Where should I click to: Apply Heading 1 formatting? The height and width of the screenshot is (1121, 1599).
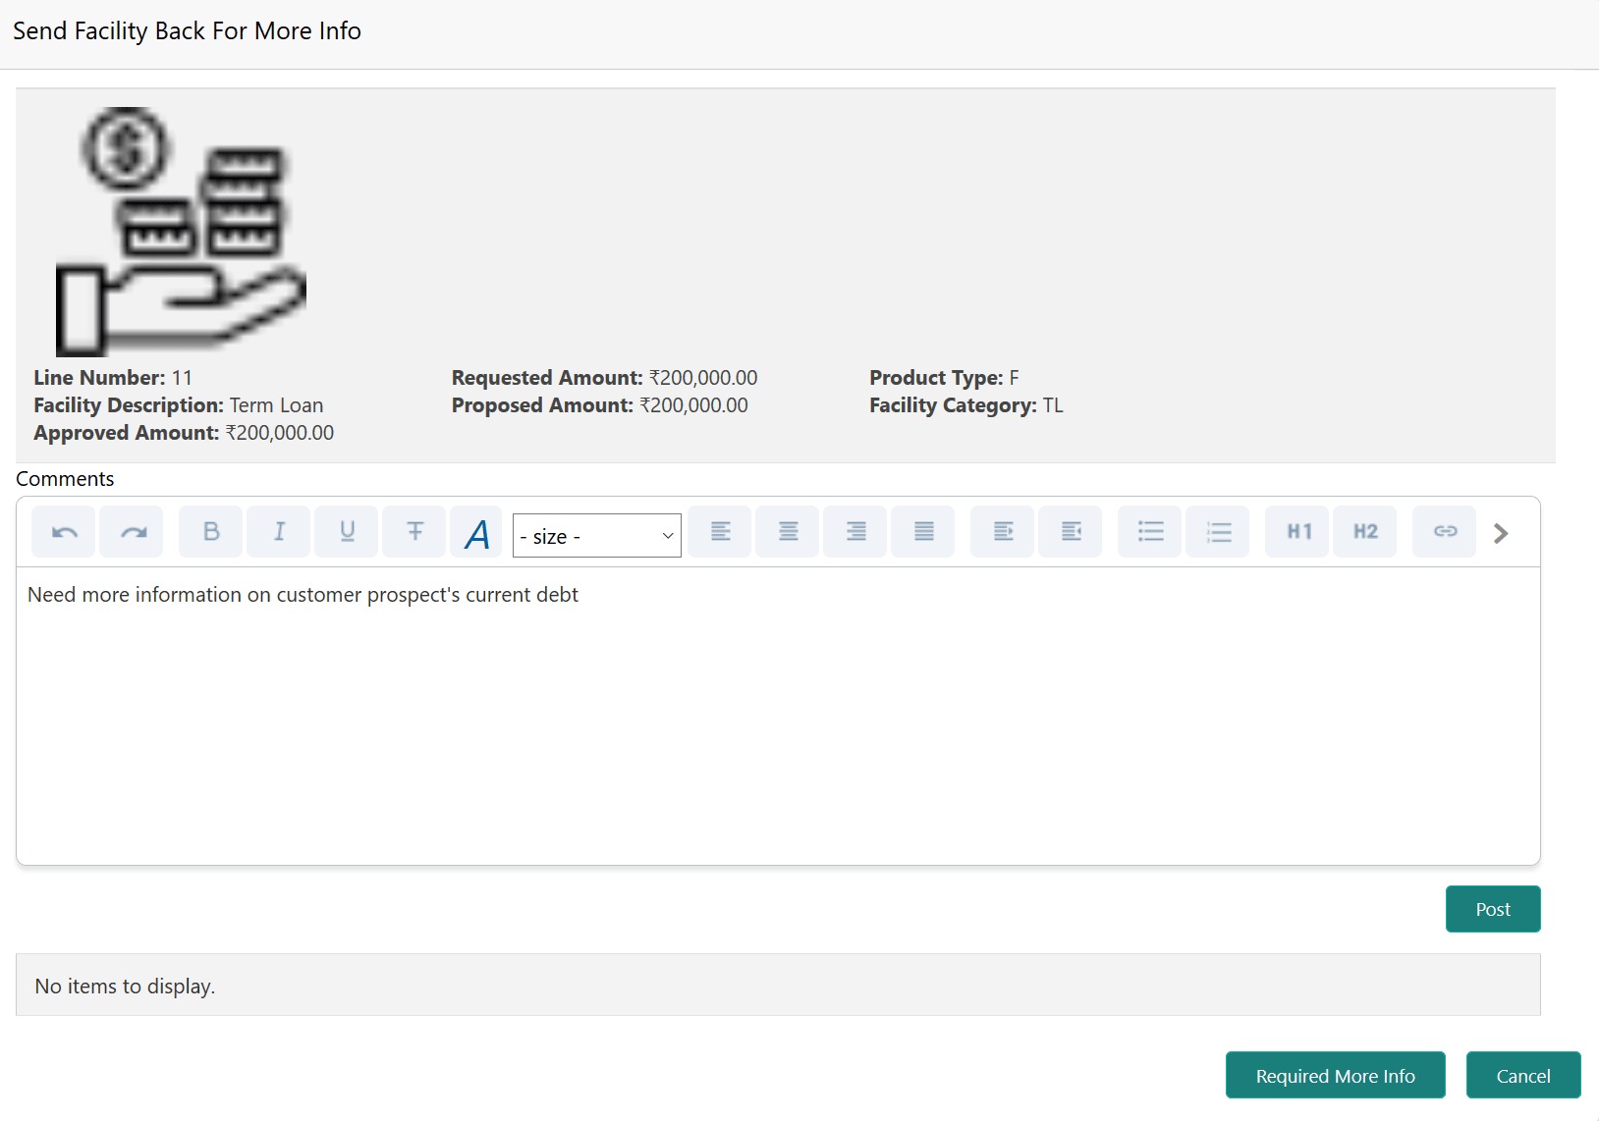coord(1296,531)
